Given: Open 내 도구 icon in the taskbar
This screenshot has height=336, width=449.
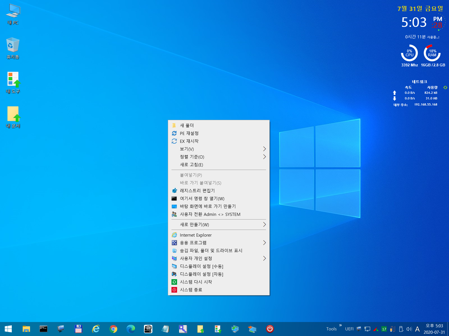Looking at the screenshot, I should click(218, 329).
